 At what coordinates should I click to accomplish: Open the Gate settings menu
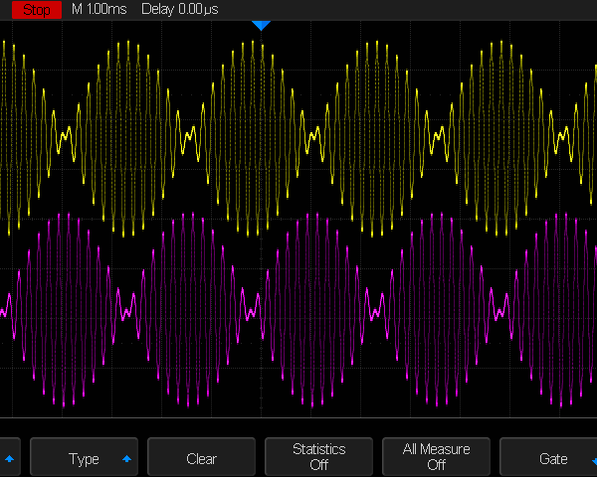click(552, 459)
